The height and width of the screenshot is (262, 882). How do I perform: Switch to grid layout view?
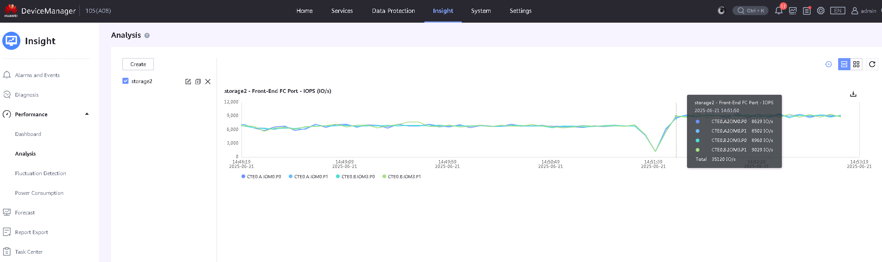click(x=856, y=64)
